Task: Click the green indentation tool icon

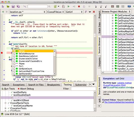Action: coord(55,7)
